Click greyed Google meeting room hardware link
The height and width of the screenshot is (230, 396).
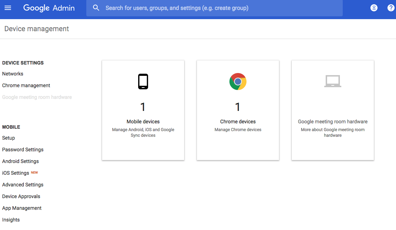[x=37, y=97]
